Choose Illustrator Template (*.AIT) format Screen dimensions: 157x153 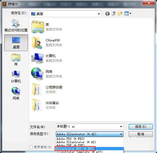tap(90, 152)
